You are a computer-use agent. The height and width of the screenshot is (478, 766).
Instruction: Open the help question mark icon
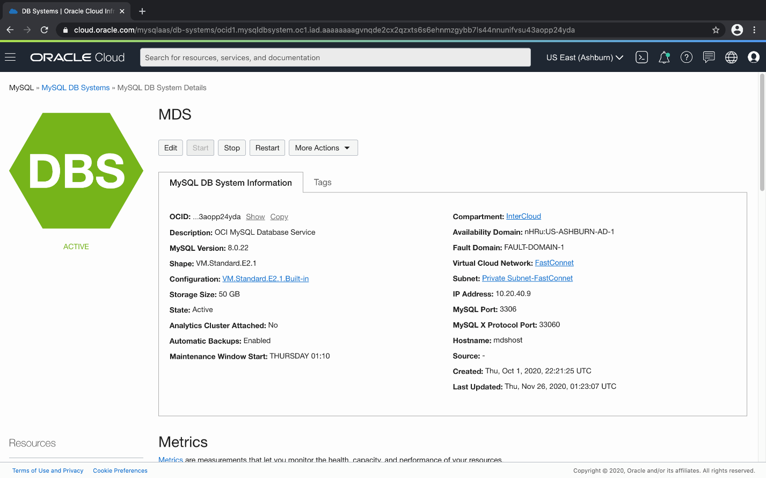687,57
